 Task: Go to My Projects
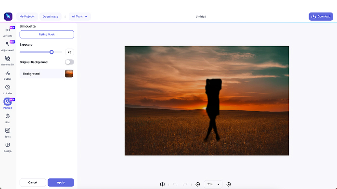coord(27,16)
